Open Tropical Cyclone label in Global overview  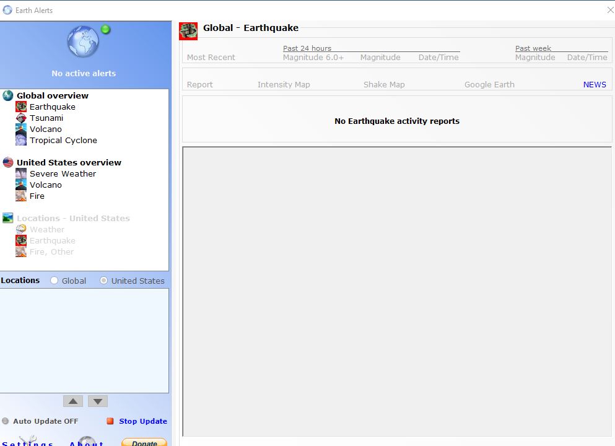pos(63,141)
